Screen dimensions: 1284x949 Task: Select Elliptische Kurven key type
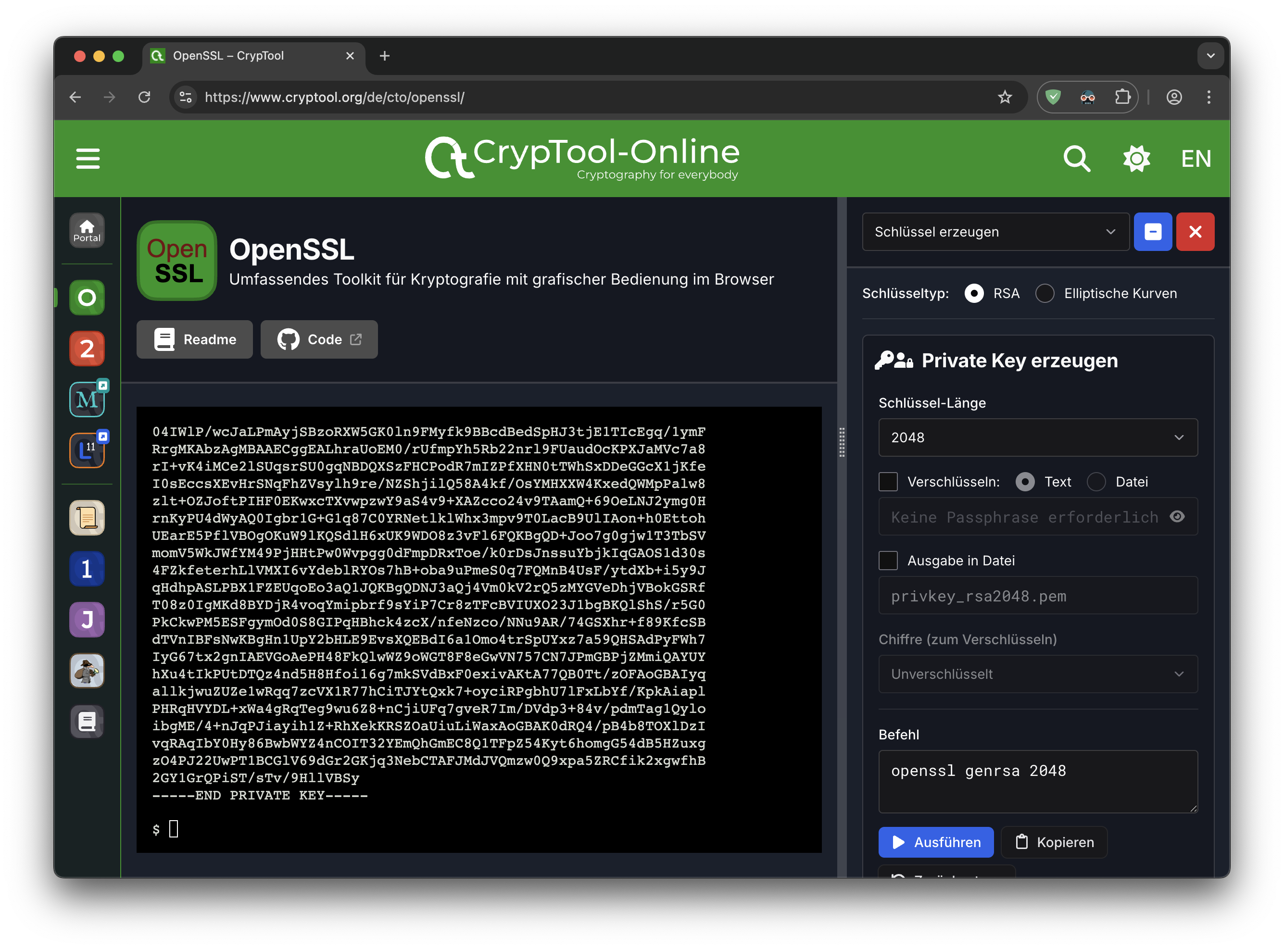pos(1045,294)
